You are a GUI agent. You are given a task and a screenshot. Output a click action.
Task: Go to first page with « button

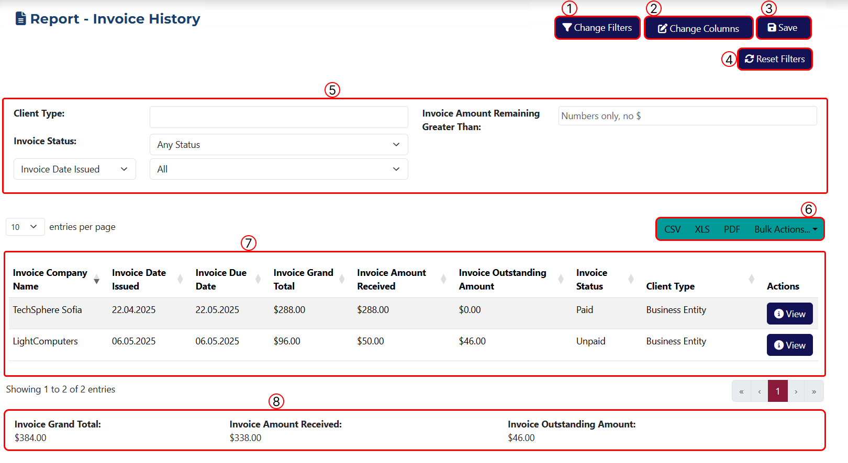[x=741, y=391]
